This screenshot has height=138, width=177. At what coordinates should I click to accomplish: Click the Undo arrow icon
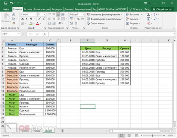point(12,3)
